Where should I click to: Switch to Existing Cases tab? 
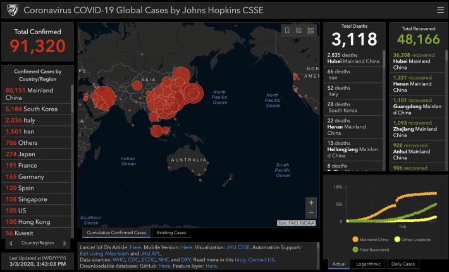click(171, 233)
